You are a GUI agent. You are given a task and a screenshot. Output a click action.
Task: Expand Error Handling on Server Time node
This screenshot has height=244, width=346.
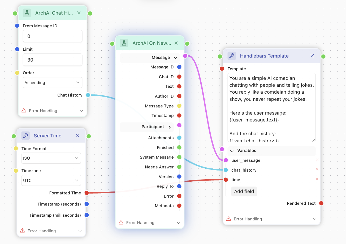tap(80, 231)
